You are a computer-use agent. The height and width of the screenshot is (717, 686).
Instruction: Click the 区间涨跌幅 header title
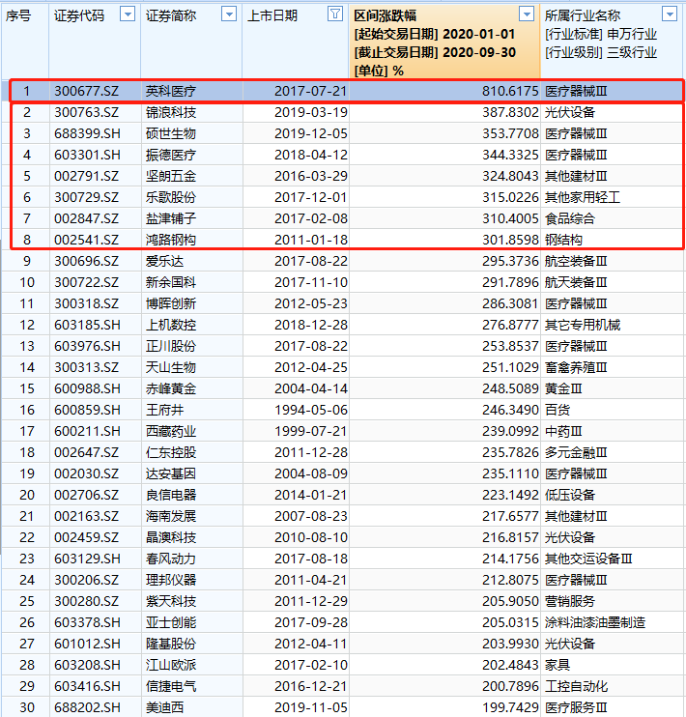point(386,15)
